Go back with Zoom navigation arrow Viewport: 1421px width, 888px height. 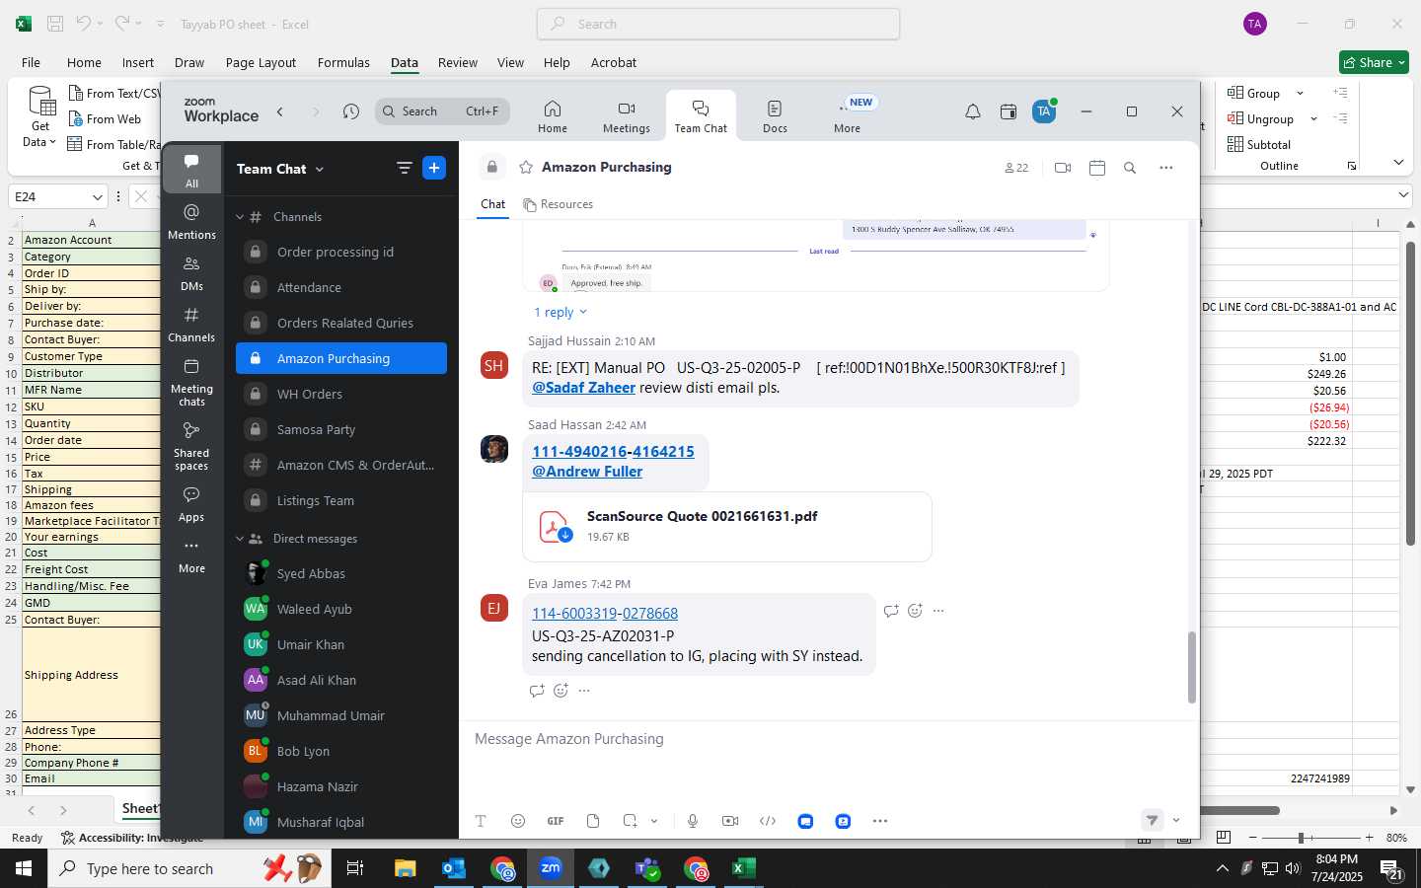click(x=280, y=111)
